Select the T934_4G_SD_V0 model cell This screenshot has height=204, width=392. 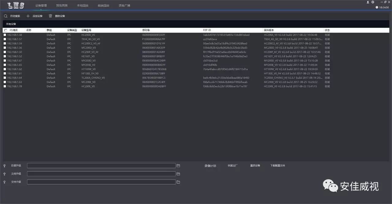point(91,39)
